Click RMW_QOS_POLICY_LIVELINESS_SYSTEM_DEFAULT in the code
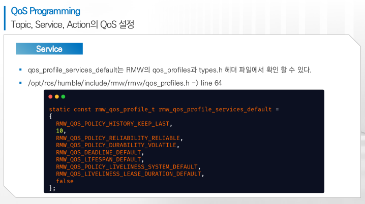Viewport: 365px width, 204px height. pyautogui.click(x=127, y=167)
